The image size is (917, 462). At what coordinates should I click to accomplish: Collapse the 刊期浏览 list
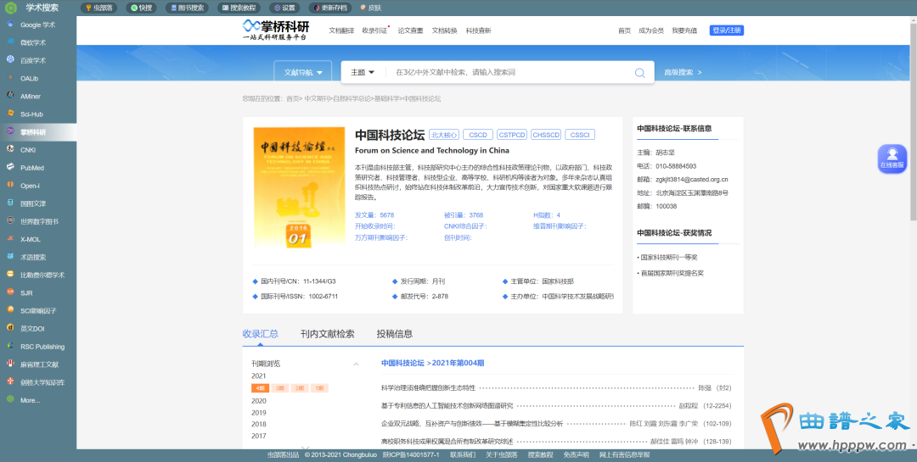(356, 365)
